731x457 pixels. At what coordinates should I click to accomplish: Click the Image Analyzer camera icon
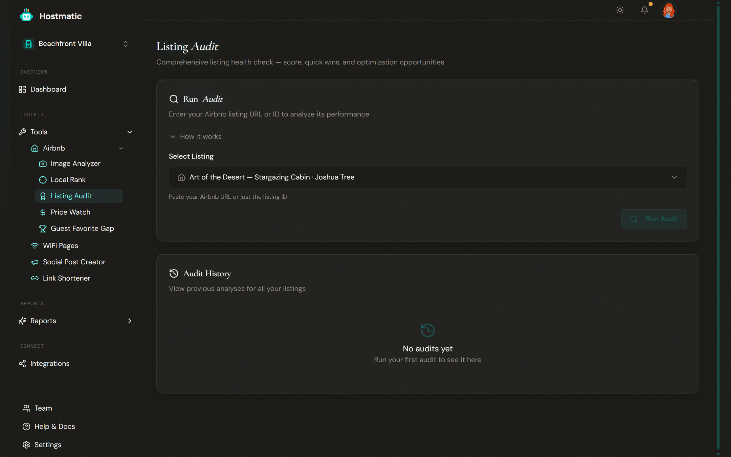point(43,164)
